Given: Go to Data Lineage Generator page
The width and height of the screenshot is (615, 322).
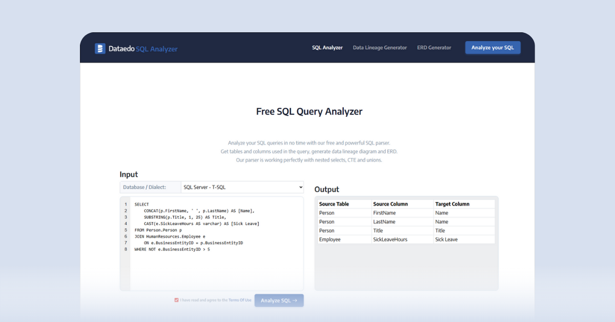Looking at the screenshot, I should pos(380,48).
